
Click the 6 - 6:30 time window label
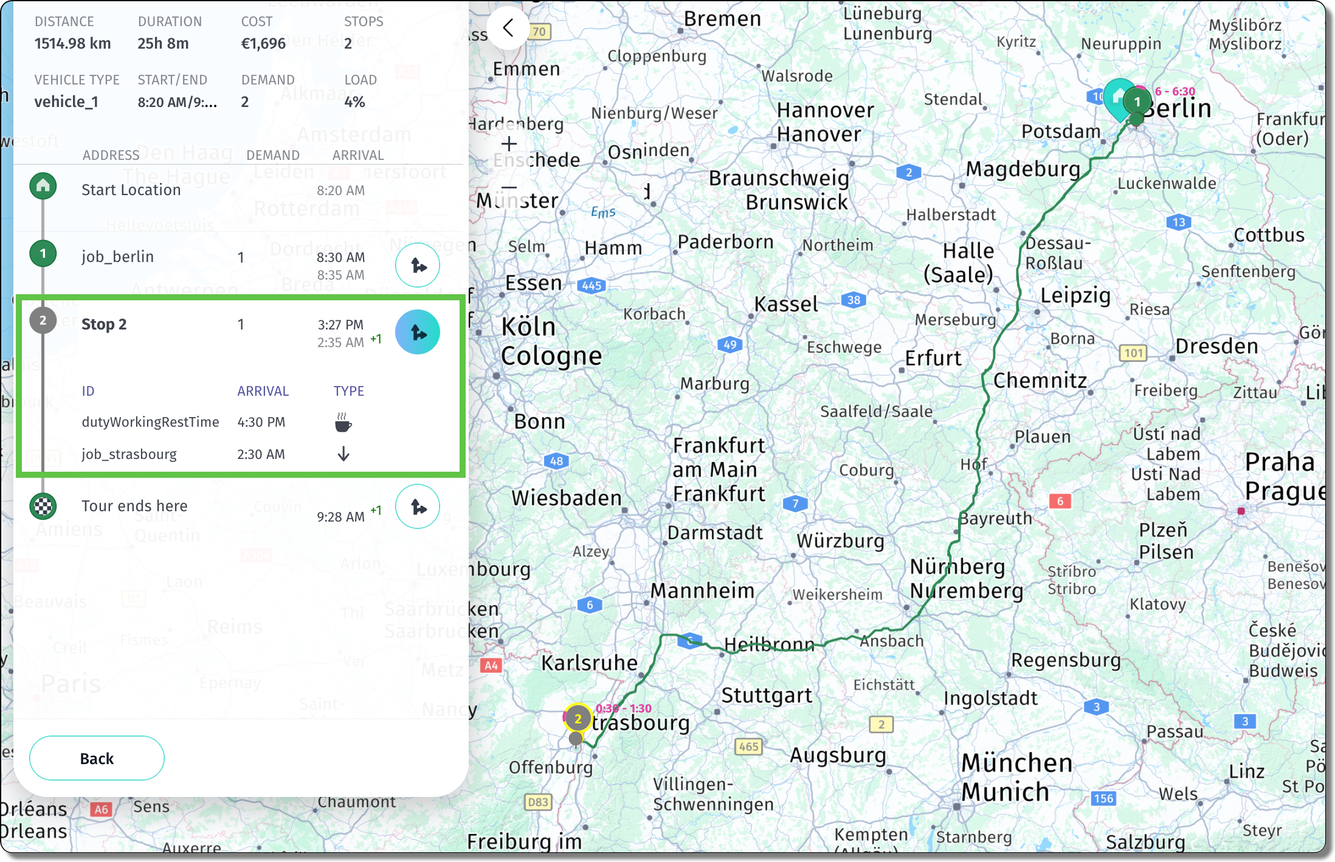(1175, 91)
